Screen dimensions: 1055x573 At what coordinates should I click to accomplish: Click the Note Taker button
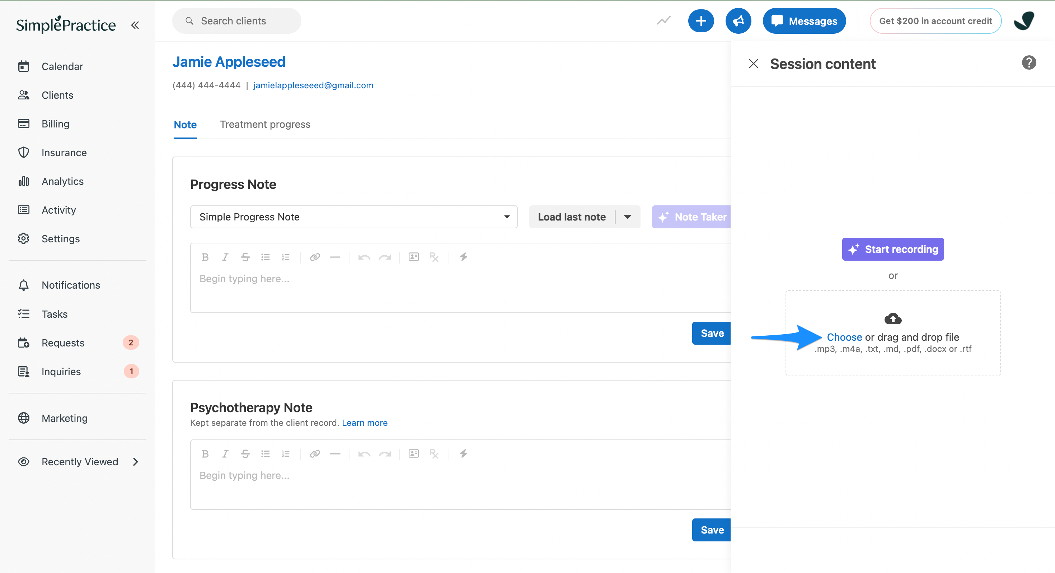[692, 217]
